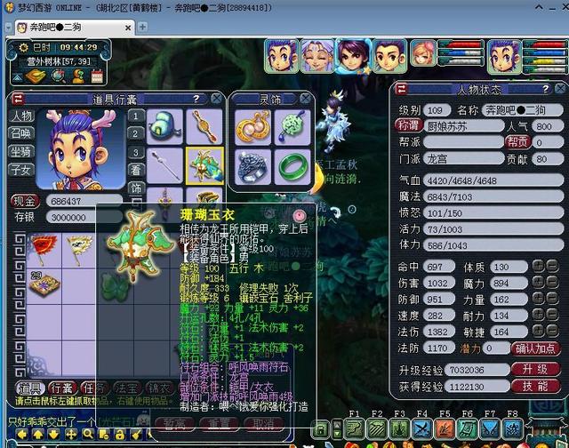Click the chat move cross-arrows icon

(71, 434)
